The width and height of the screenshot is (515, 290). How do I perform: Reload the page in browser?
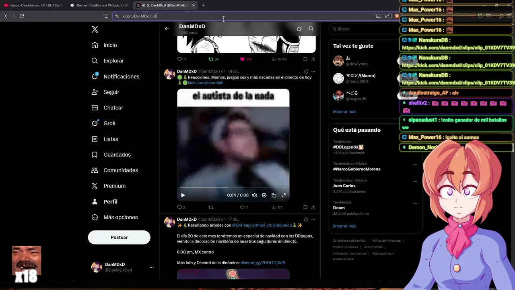click(x=22, y=16)
